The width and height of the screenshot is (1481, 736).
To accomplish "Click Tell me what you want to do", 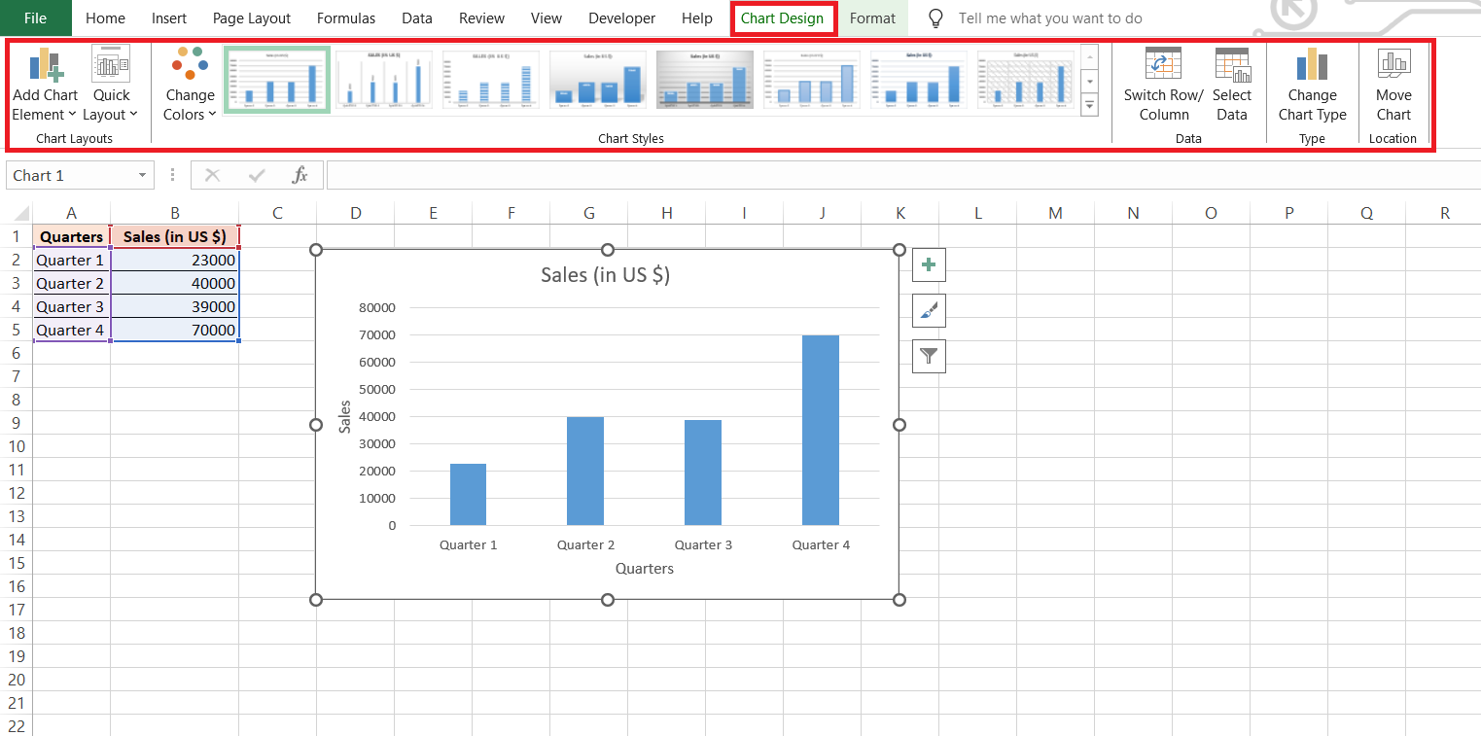I will click(1050, 18).
